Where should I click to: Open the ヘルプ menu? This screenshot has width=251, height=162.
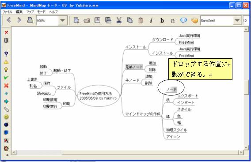click(x=53, y=12)
